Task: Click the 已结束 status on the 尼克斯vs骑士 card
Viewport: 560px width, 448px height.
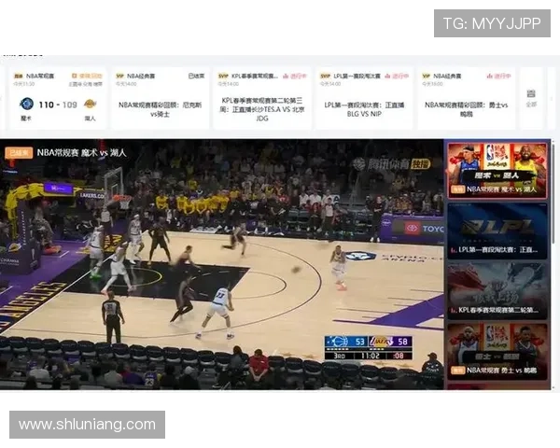Action: pyautogui.click(x=196, y=77)
